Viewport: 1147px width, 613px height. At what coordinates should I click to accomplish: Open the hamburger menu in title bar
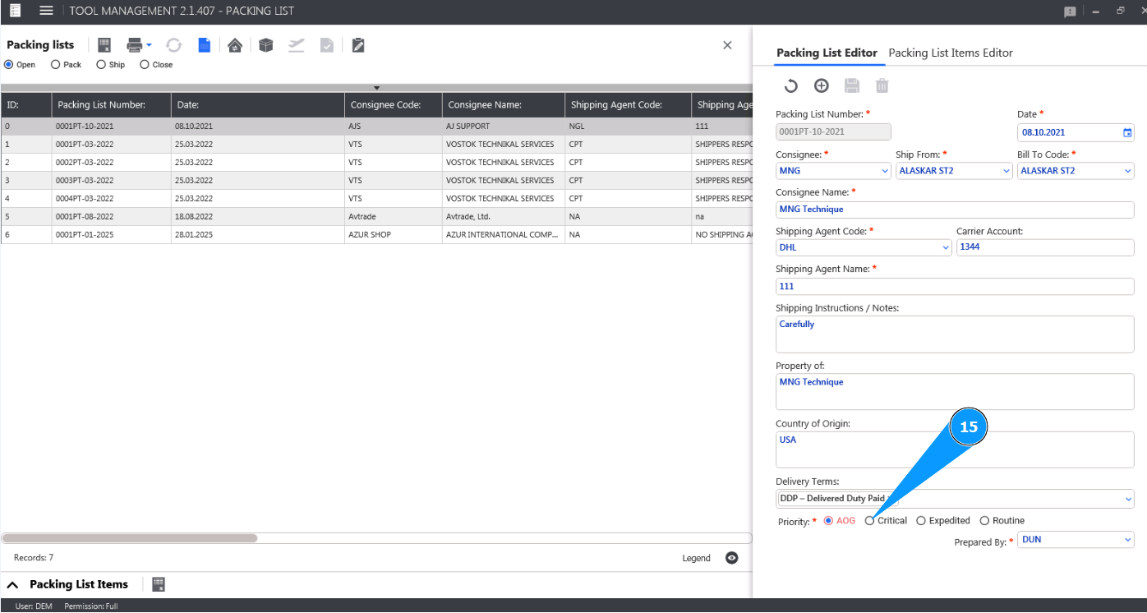click(x=46, y=11)
